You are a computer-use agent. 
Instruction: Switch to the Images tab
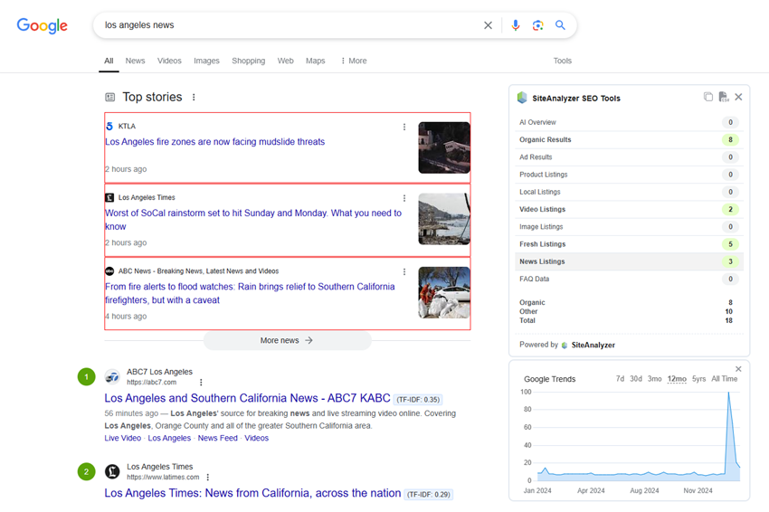pyautogui.click(x=206, y=61)
